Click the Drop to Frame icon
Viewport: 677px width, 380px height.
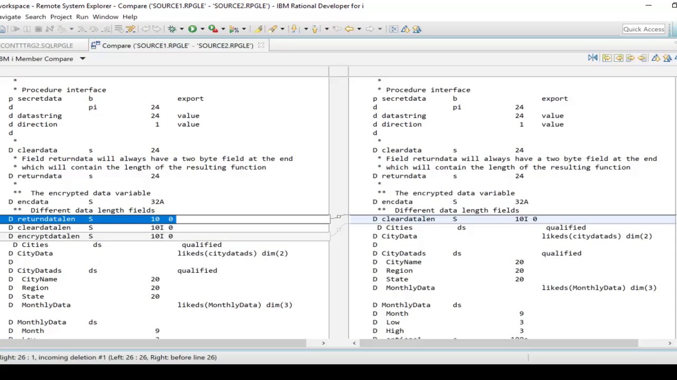(118, 29)
